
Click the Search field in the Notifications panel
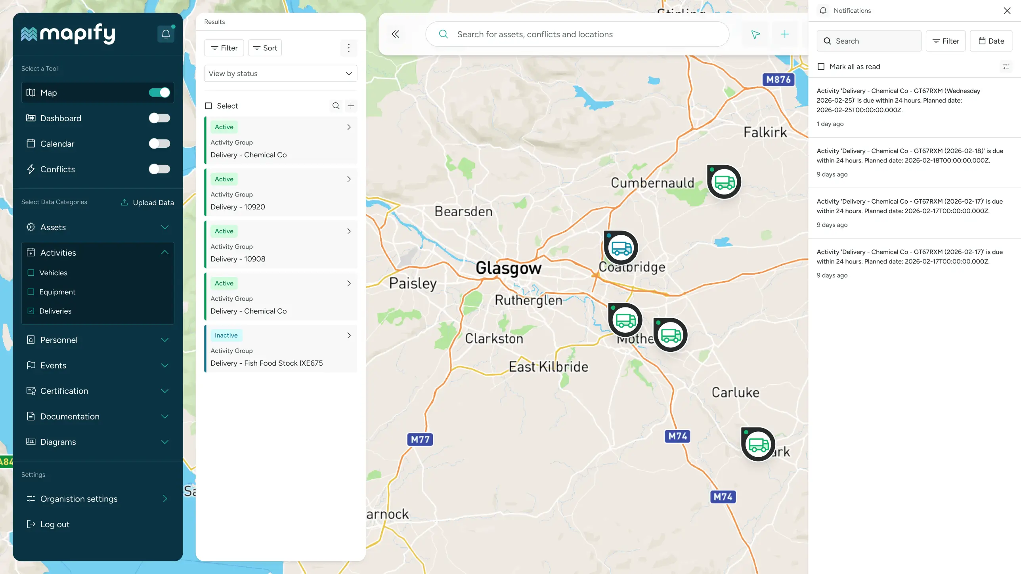click(869, 41)
